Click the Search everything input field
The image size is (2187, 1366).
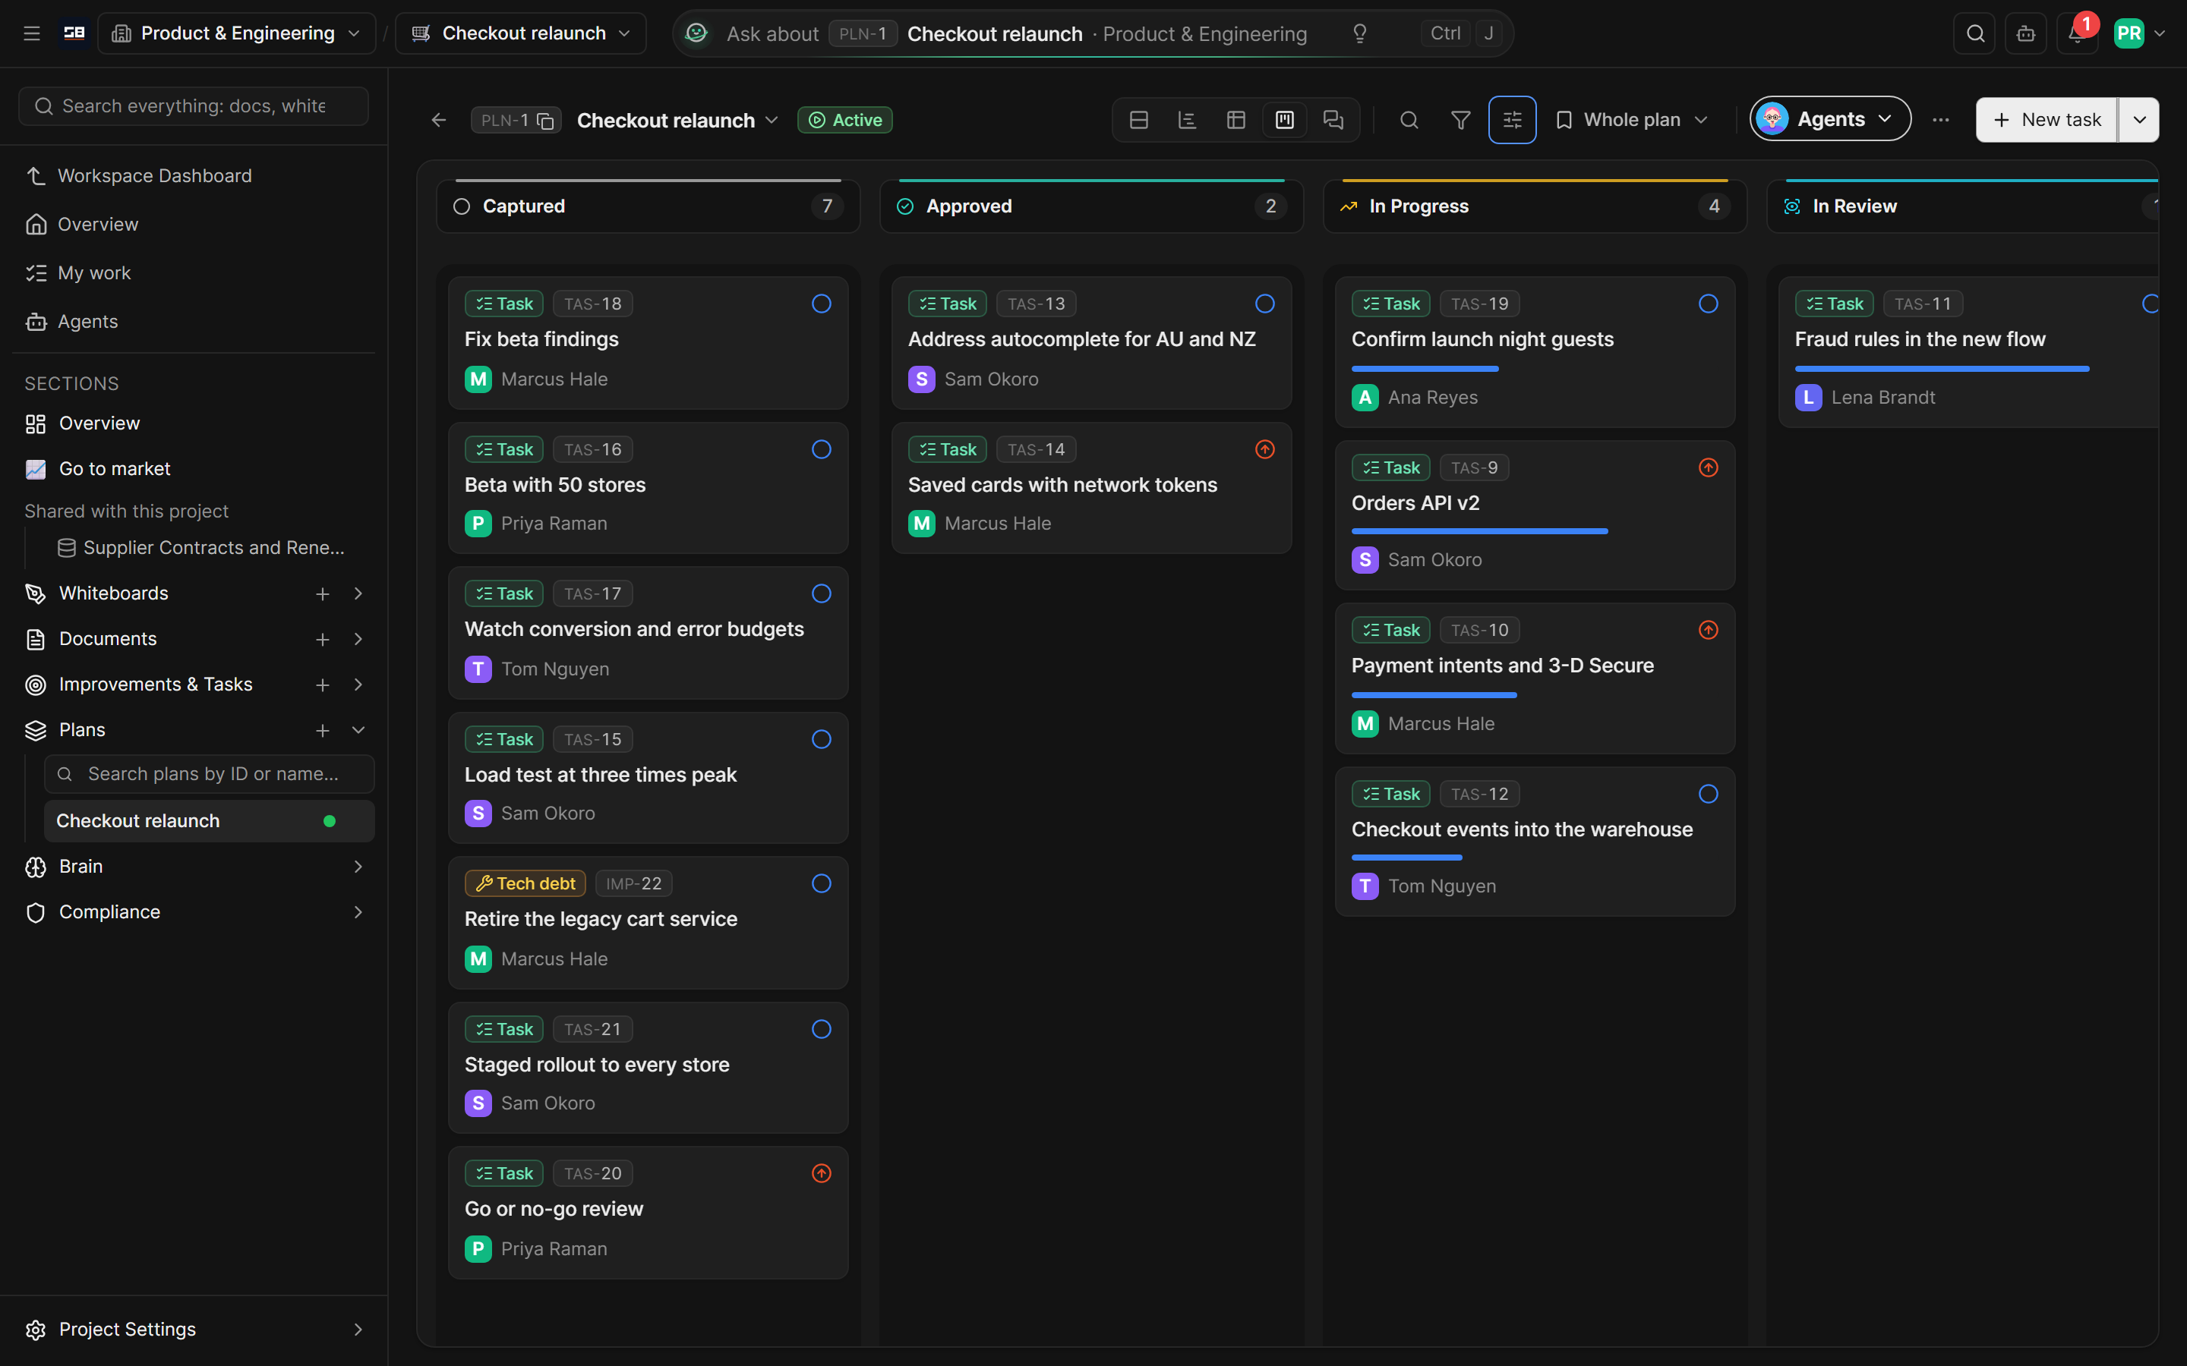[x=194, y=106]
